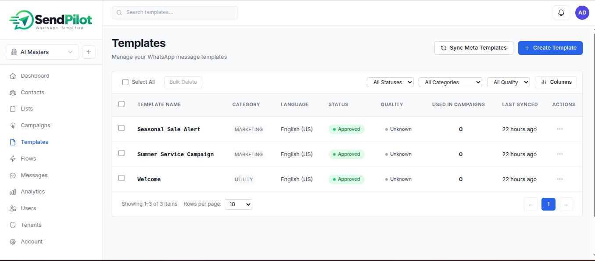
Task: Click Create Template button
Action: (x=550, y=48)
